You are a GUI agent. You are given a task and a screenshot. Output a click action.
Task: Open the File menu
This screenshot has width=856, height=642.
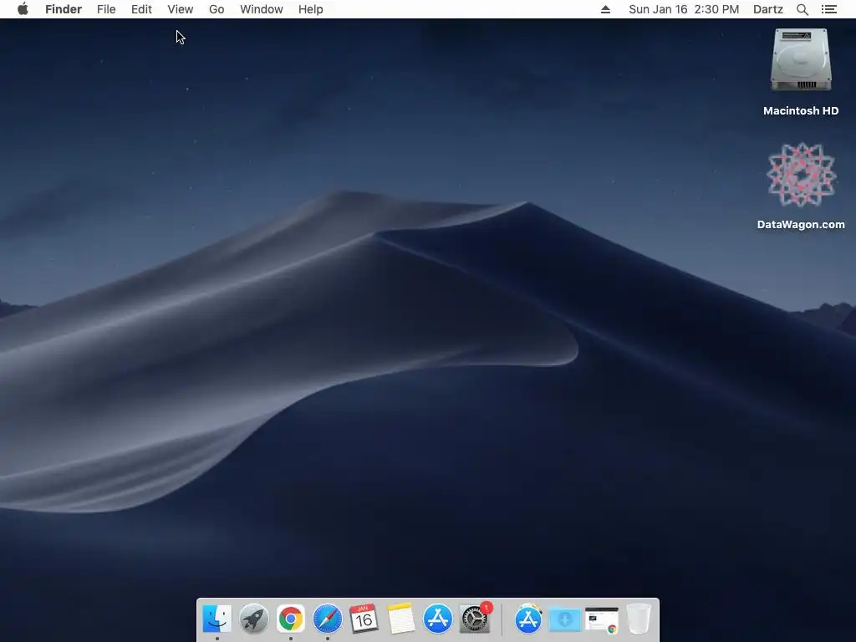(106, 9)
